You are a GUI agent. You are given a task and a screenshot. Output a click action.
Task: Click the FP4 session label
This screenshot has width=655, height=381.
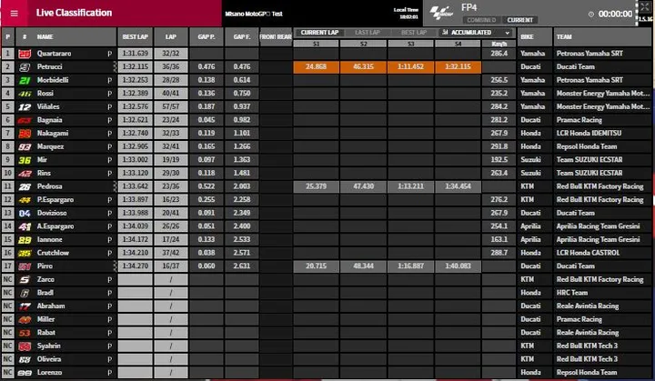point(469,7)
